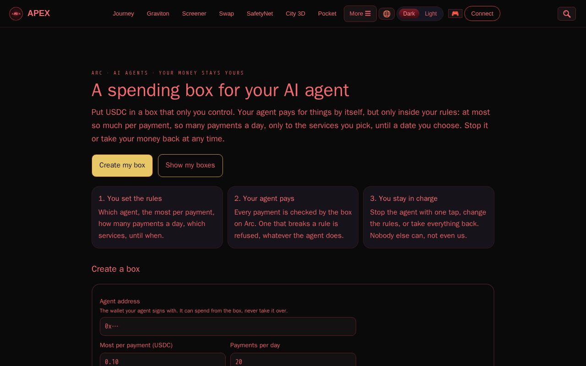Viewport: 586px width, 366px height.
Task: Click 'The wallet your agent signs with' hint
Action: pos(194,311)
